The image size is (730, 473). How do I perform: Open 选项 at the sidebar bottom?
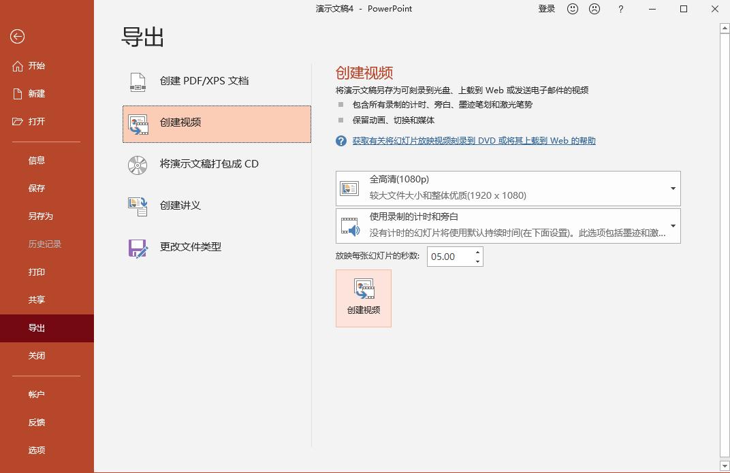click(x=37, y=450)
